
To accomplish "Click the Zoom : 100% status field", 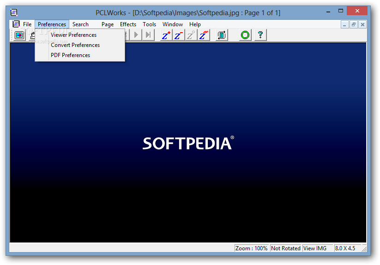I will 251,248.
